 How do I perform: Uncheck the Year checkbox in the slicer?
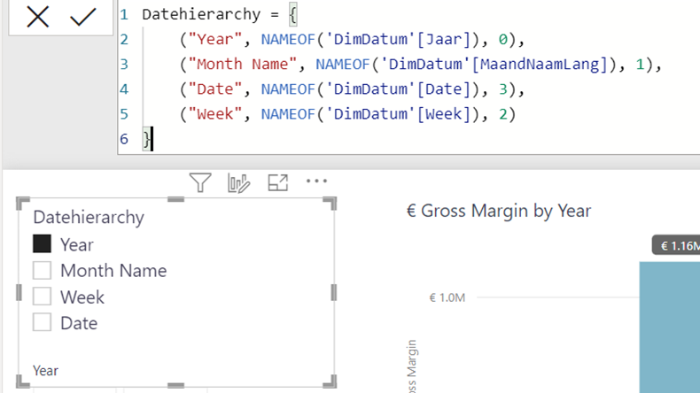(x=42, y=244)
